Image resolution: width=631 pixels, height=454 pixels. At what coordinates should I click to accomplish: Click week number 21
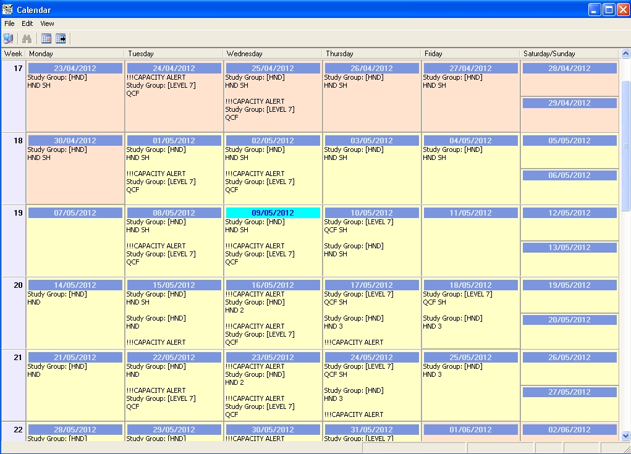click(18, 358)
